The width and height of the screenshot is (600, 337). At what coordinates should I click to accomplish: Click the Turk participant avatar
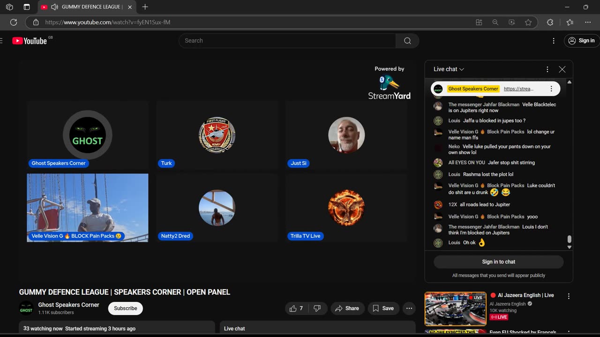click(217, 135)
